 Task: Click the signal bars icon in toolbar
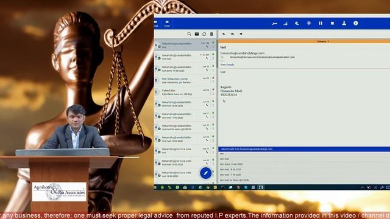pos(286,23)
